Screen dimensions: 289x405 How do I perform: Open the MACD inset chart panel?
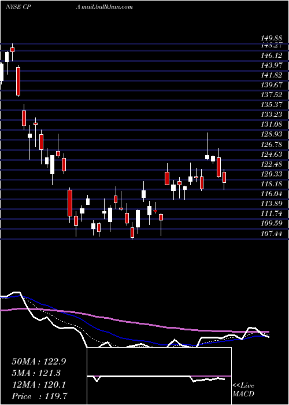(x=159, y=376)
